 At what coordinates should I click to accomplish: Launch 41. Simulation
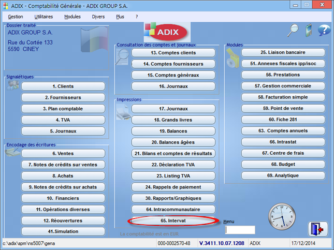pos(63,231)
